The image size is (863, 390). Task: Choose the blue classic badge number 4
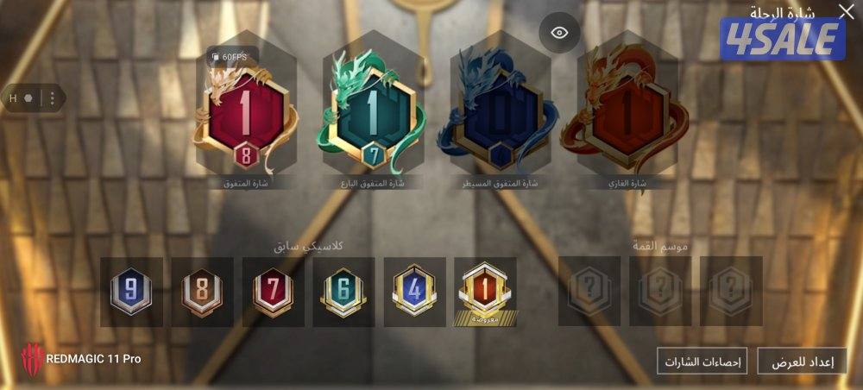414,292
